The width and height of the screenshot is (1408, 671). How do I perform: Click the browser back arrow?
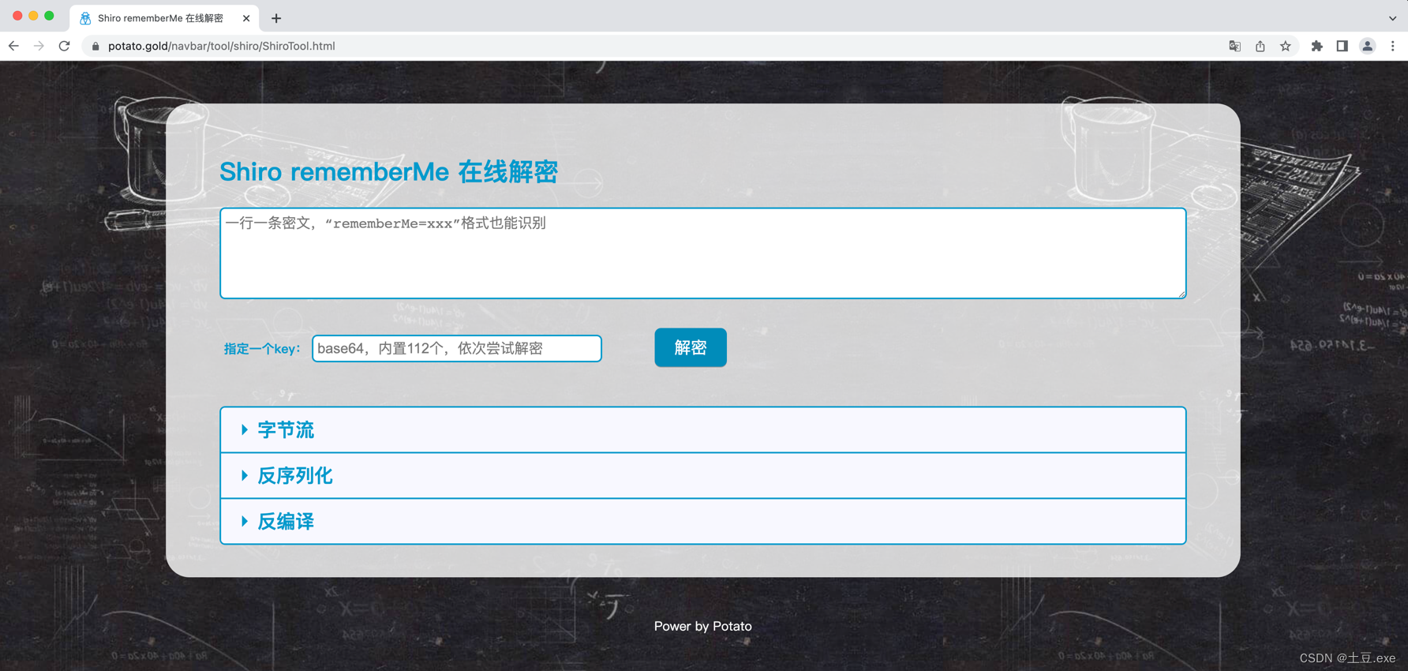point(14,46)
